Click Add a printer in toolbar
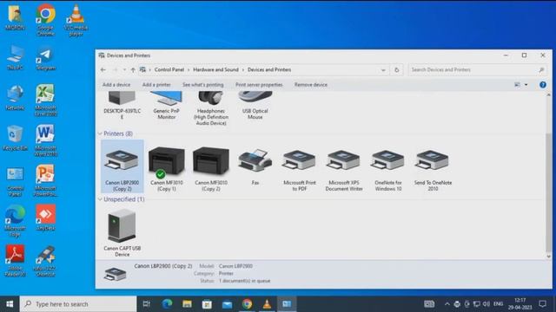 (156, 85)
